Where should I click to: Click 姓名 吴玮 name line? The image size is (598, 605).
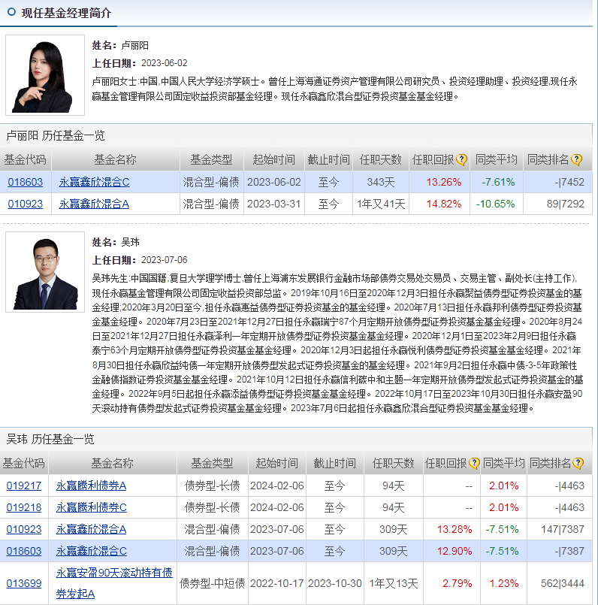pos(116,242)
